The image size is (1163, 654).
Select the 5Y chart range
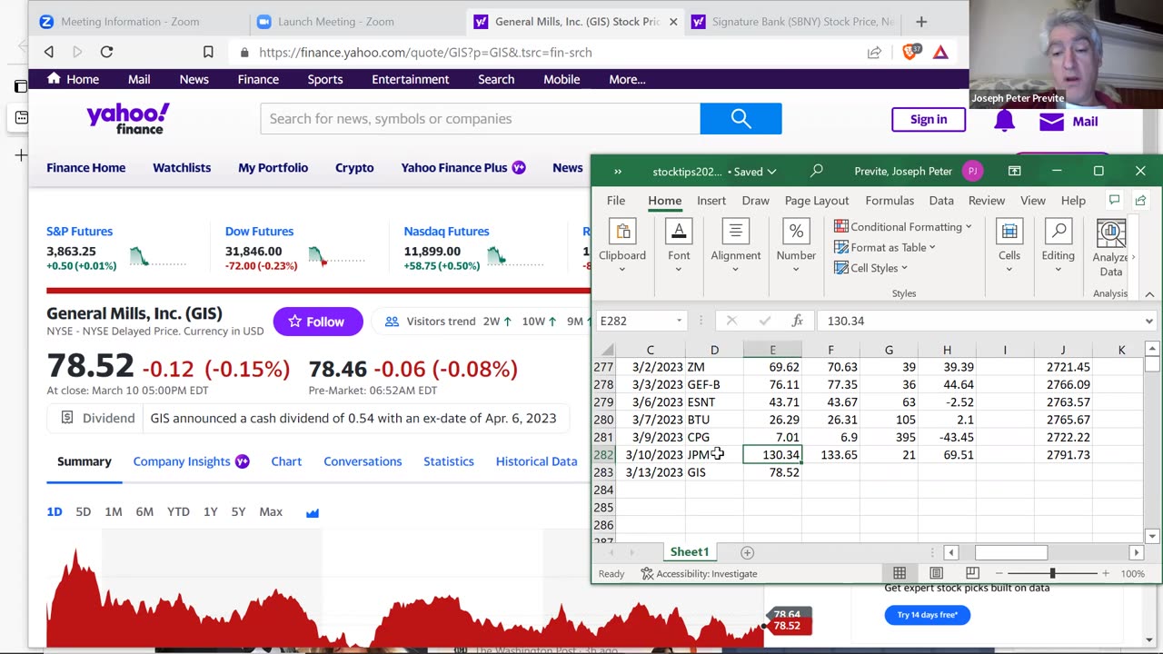238,512
